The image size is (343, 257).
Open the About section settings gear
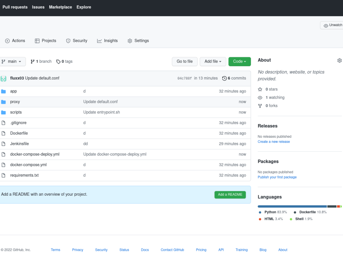(x=340, y=60)
